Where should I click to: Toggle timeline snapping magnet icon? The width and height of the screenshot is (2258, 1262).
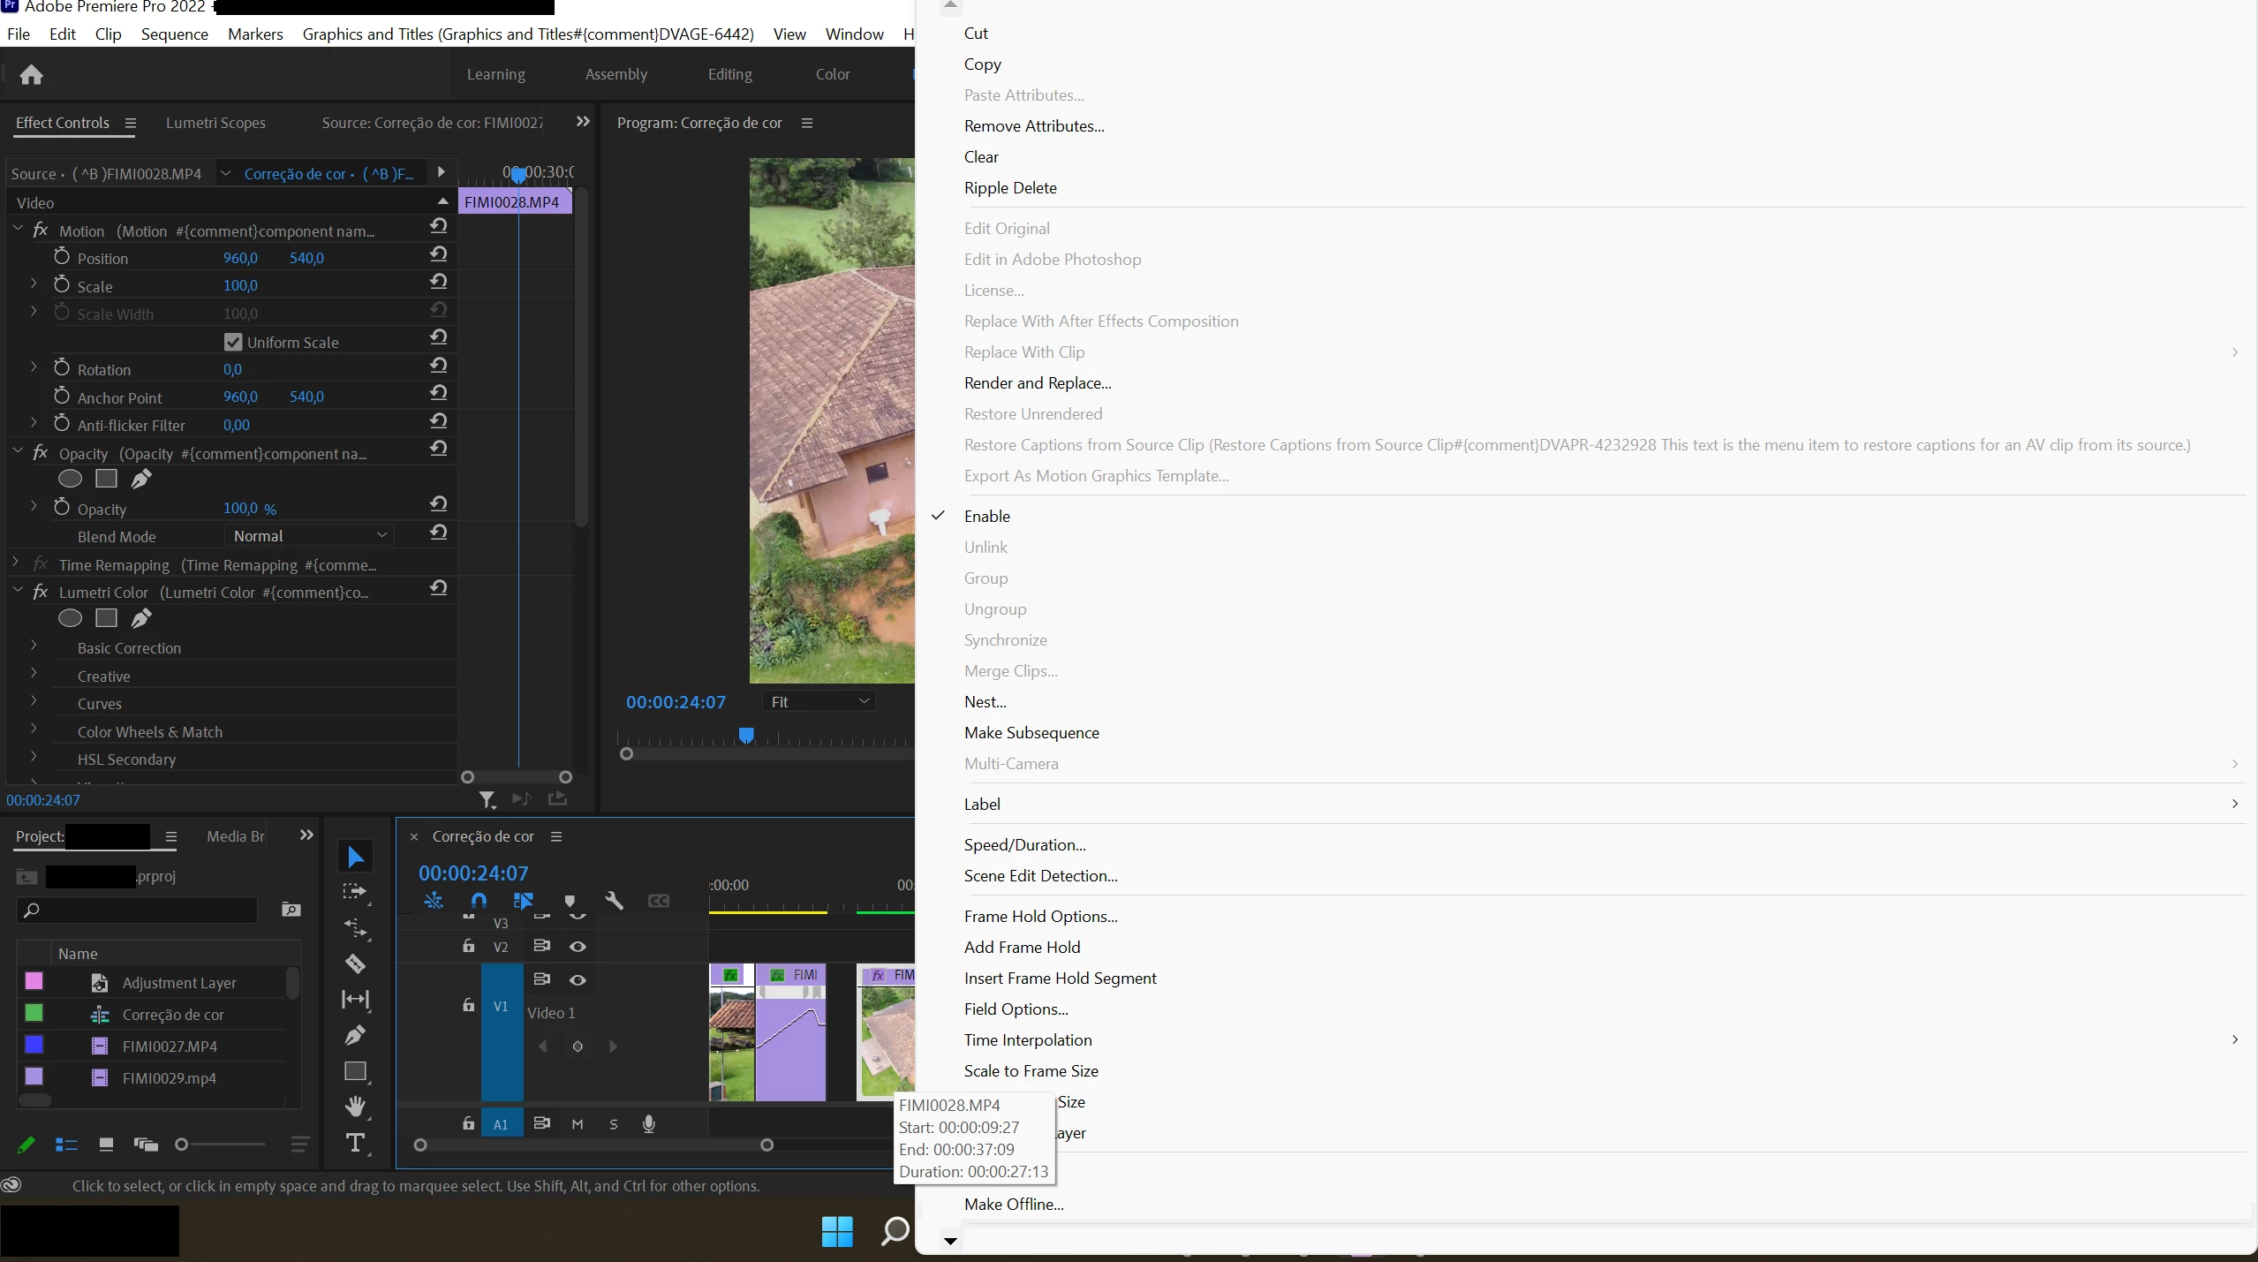pos(479,901)
